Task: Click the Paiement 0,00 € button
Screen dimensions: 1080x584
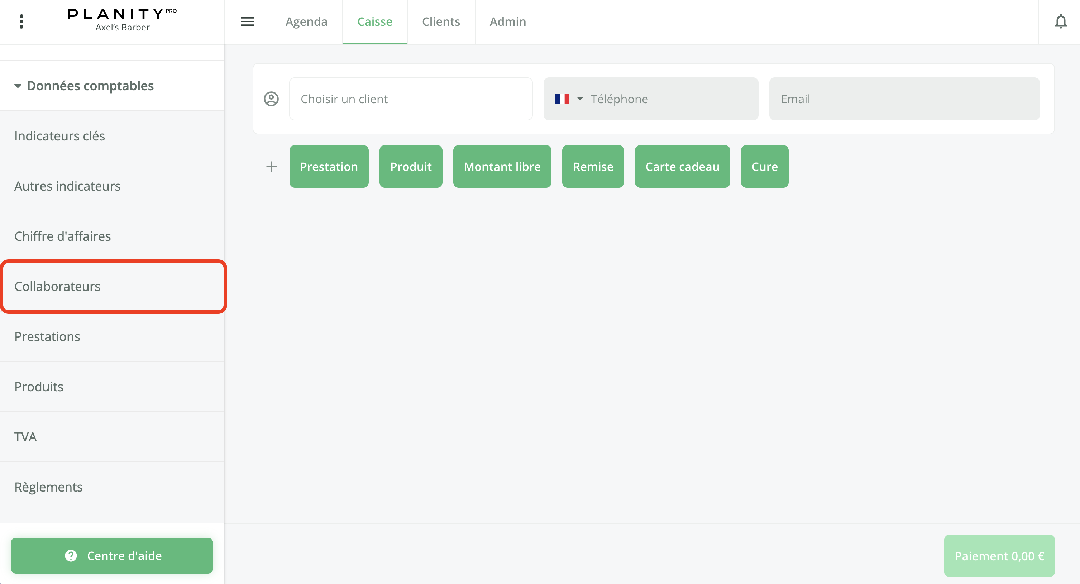Action: coord(999,556)
